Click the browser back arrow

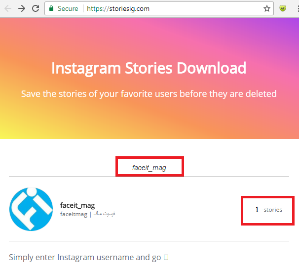[8, 8]
